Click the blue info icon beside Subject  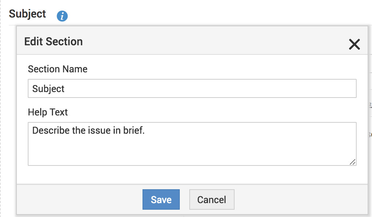point(62,16)
